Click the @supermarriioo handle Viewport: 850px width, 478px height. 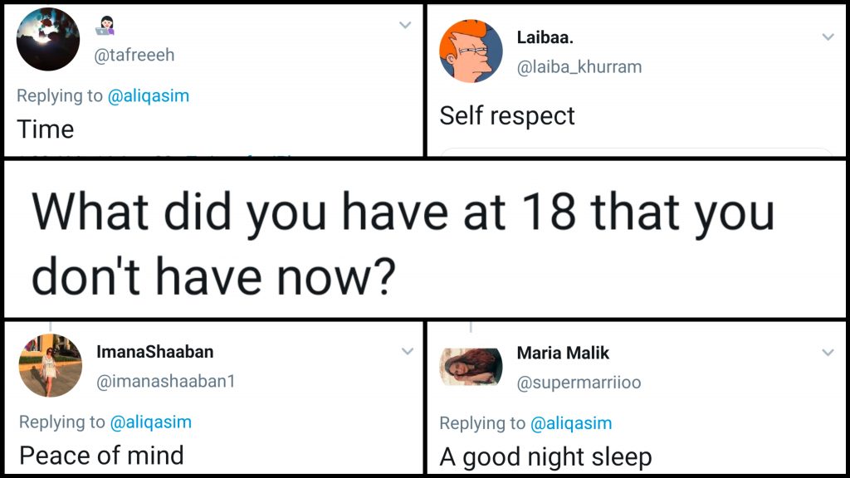(579, 383)
